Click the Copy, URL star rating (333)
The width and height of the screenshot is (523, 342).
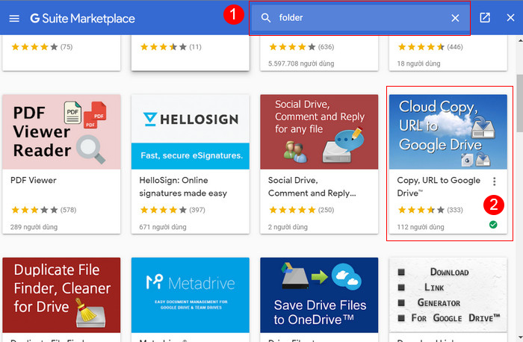430,210
